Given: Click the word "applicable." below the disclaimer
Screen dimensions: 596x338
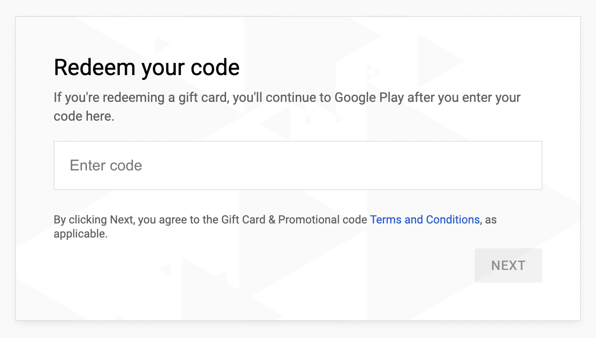Looking at the screenshot, I should click(80, 233).
